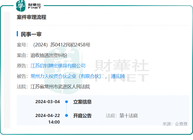Select the 民事一审 section title
This screenshot has width=193, height=140.
point(31,34)
